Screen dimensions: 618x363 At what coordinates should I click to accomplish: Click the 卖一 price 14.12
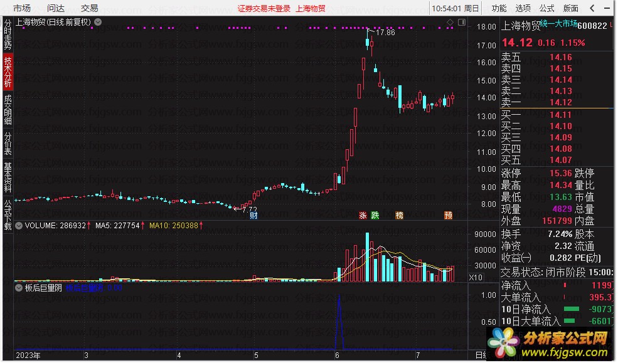[560, 102]
